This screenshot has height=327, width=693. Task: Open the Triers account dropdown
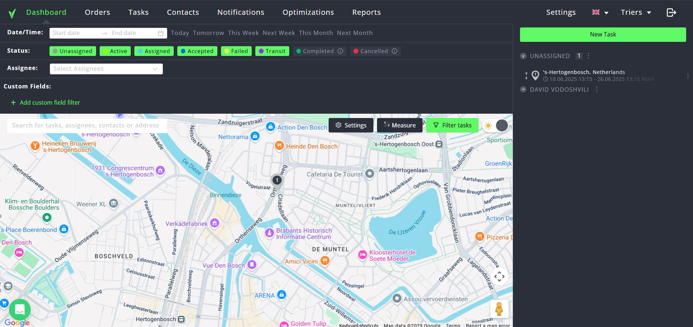[x=636, y=12]
